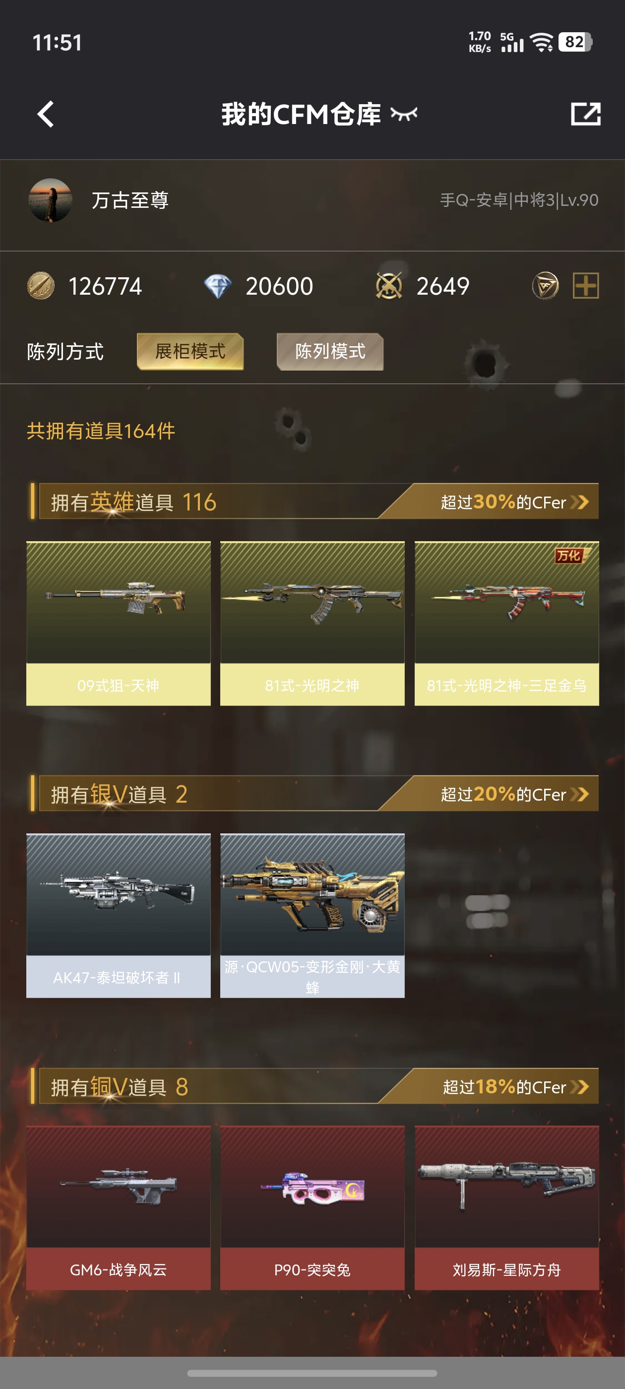Tap the back arrow icon
This screenshot has height=1389, width=625.
(x=46, y=114)
